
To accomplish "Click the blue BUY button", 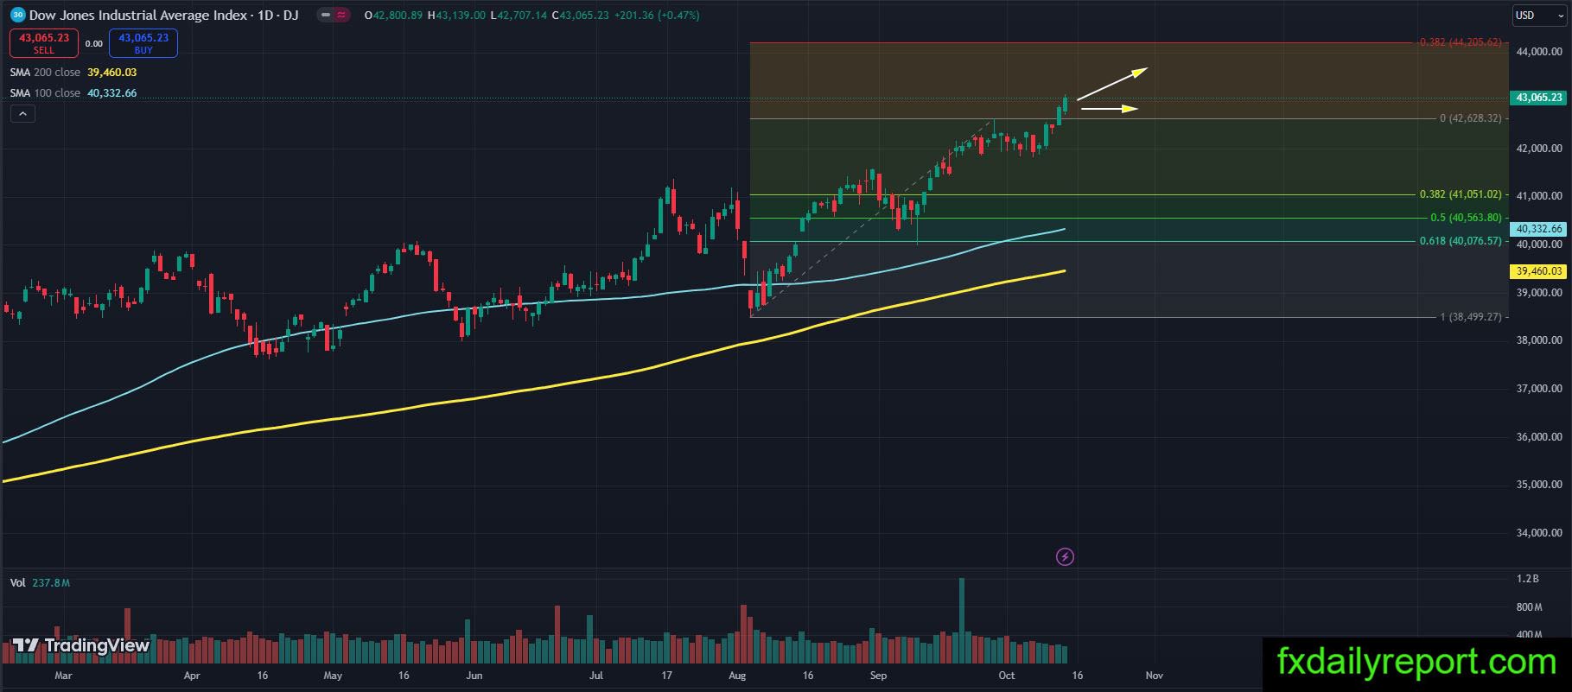I will 143,43.
